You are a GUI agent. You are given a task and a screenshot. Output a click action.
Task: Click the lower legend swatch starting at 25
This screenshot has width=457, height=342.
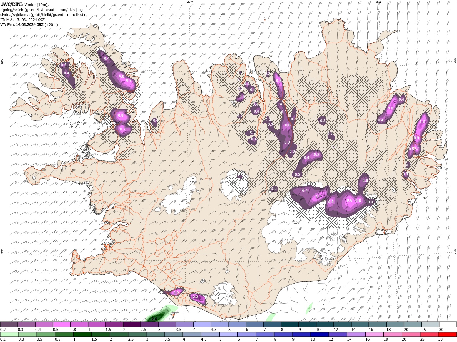pyautogui.click(x=429, y=335)
